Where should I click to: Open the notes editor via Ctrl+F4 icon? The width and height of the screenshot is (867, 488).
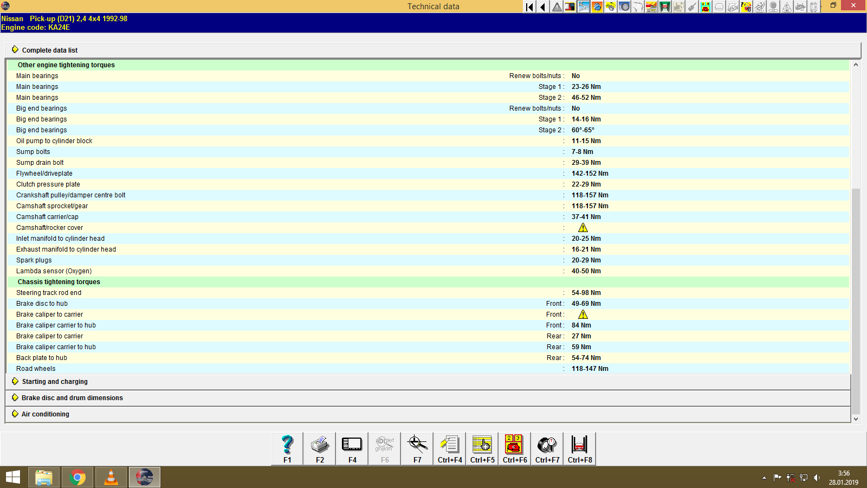(449, 447)
